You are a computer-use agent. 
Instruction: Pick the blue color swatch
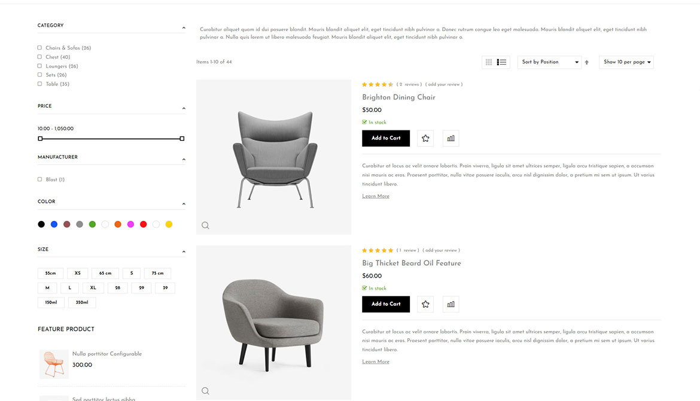[x=54, y=224]
